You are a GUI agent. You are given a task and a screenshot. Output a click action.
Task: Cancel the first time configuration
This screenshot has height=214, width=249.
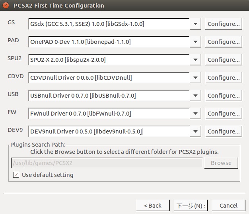228,206
